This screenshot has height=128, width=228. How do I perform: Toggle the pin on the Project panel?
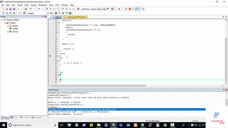(43, 17)
